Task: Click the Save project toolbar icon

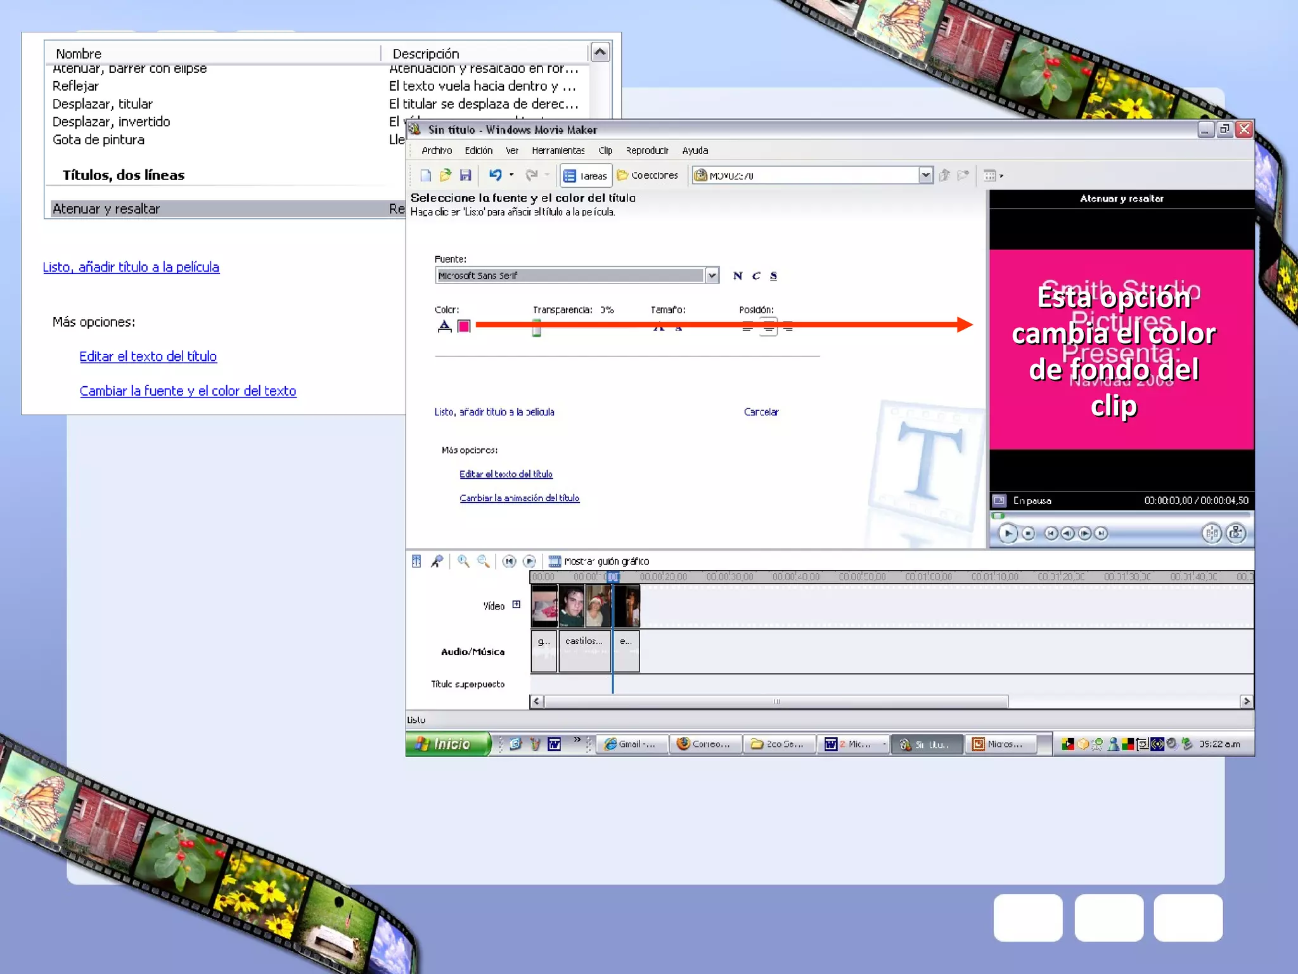Action: (x=465, y=176)
